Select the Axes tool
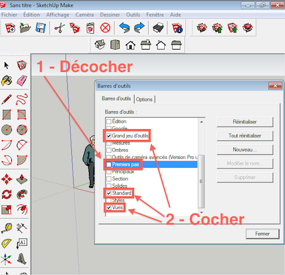285x275 pixels. [6, 259]
